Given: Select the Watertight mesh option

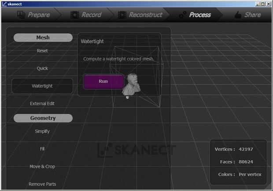Looking at the screenshot, I should point(42,86).
